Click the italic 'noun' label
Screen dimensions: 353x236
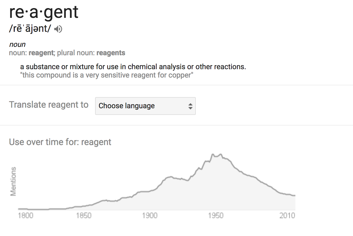pos(17,44)
